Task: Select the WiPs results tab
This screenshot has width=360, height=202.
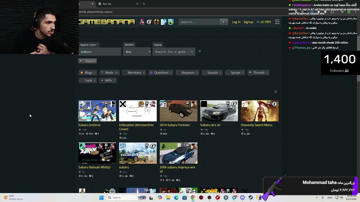Action: pyautogui.click(x=108, y=81)
